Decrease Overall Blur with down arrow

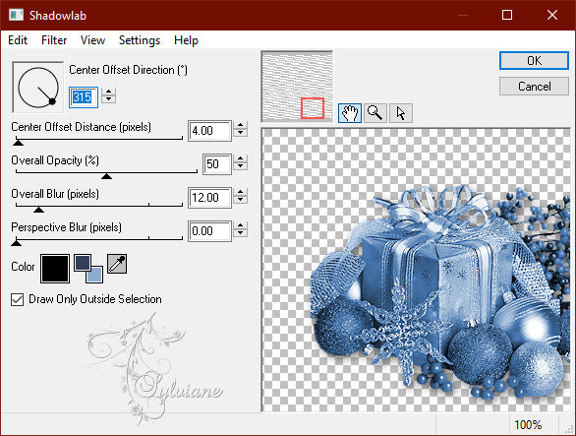click(x=240, y=200)
